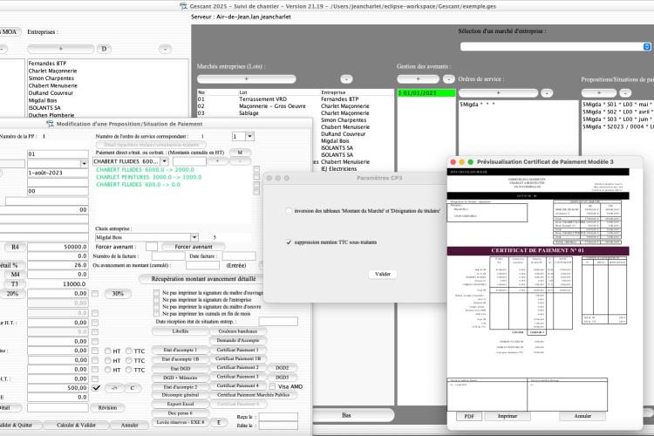Open the dropdown above the 1-août-2023 field
Image resolution: width=654 pixels, height=436 pixels.
point(84,164)
